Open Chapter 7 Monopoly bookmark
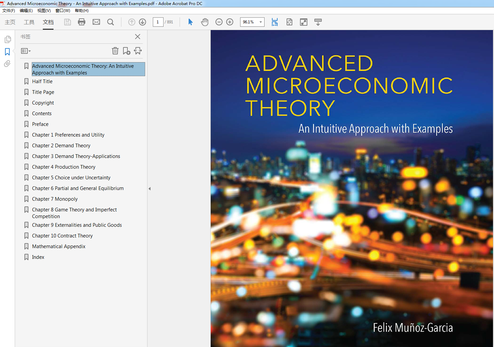494x347 pixels. (55, 199)
